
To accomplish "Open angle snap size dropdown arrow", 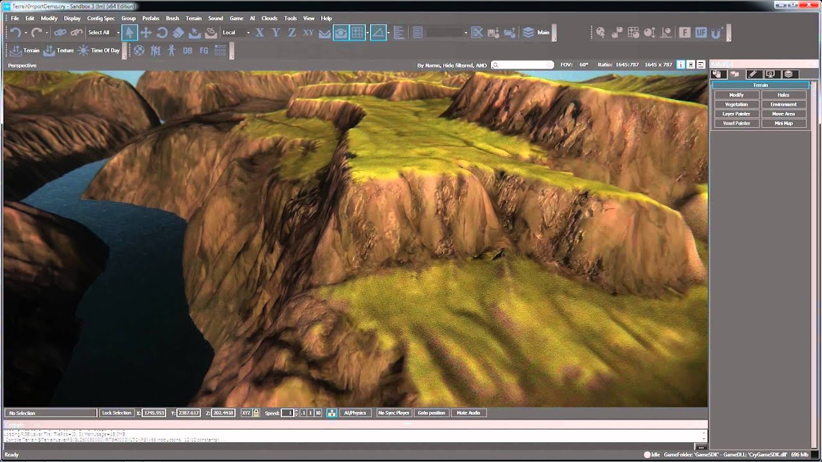I will (388, 33).
